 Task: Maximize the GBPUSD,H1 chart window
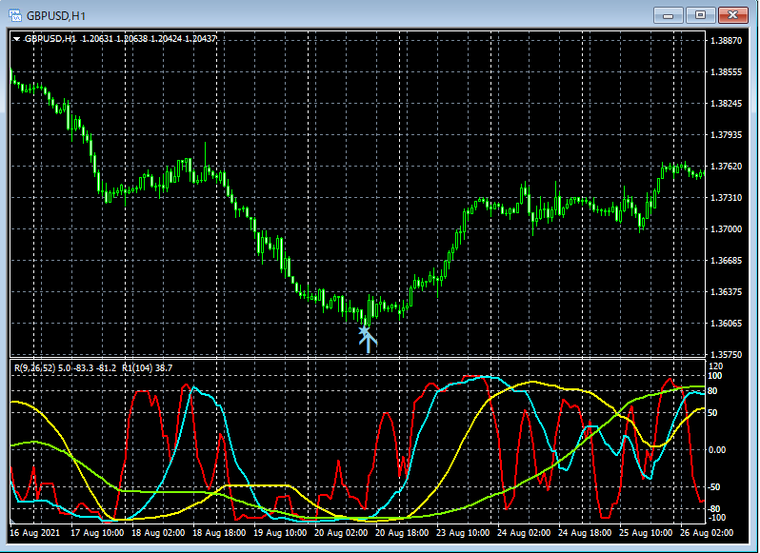700,14
